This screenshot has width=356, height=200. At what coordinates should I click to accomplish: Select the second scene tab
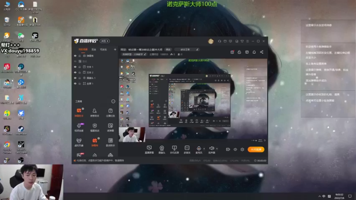tap(93, 49)
